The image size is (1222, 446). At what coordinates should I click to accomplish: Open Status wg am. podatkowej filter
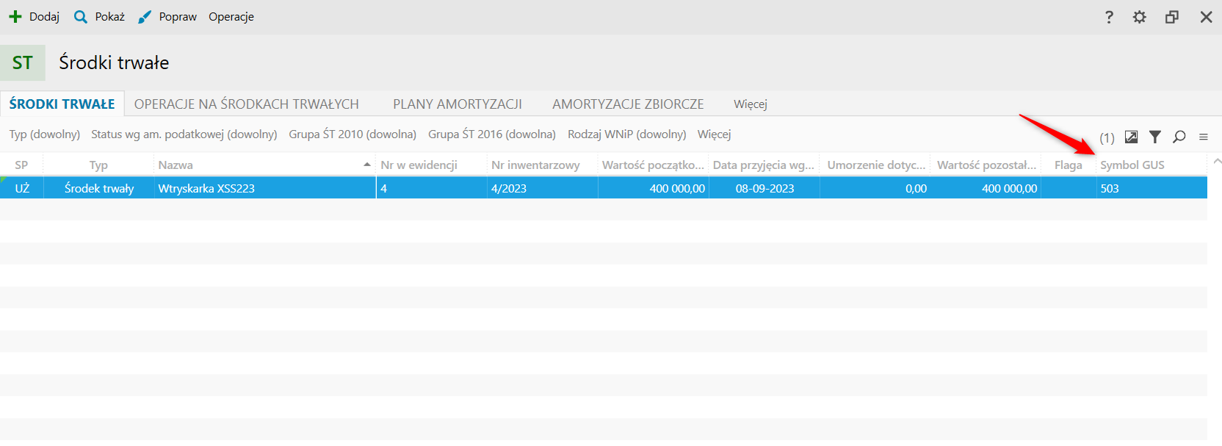tap(184, 134)
